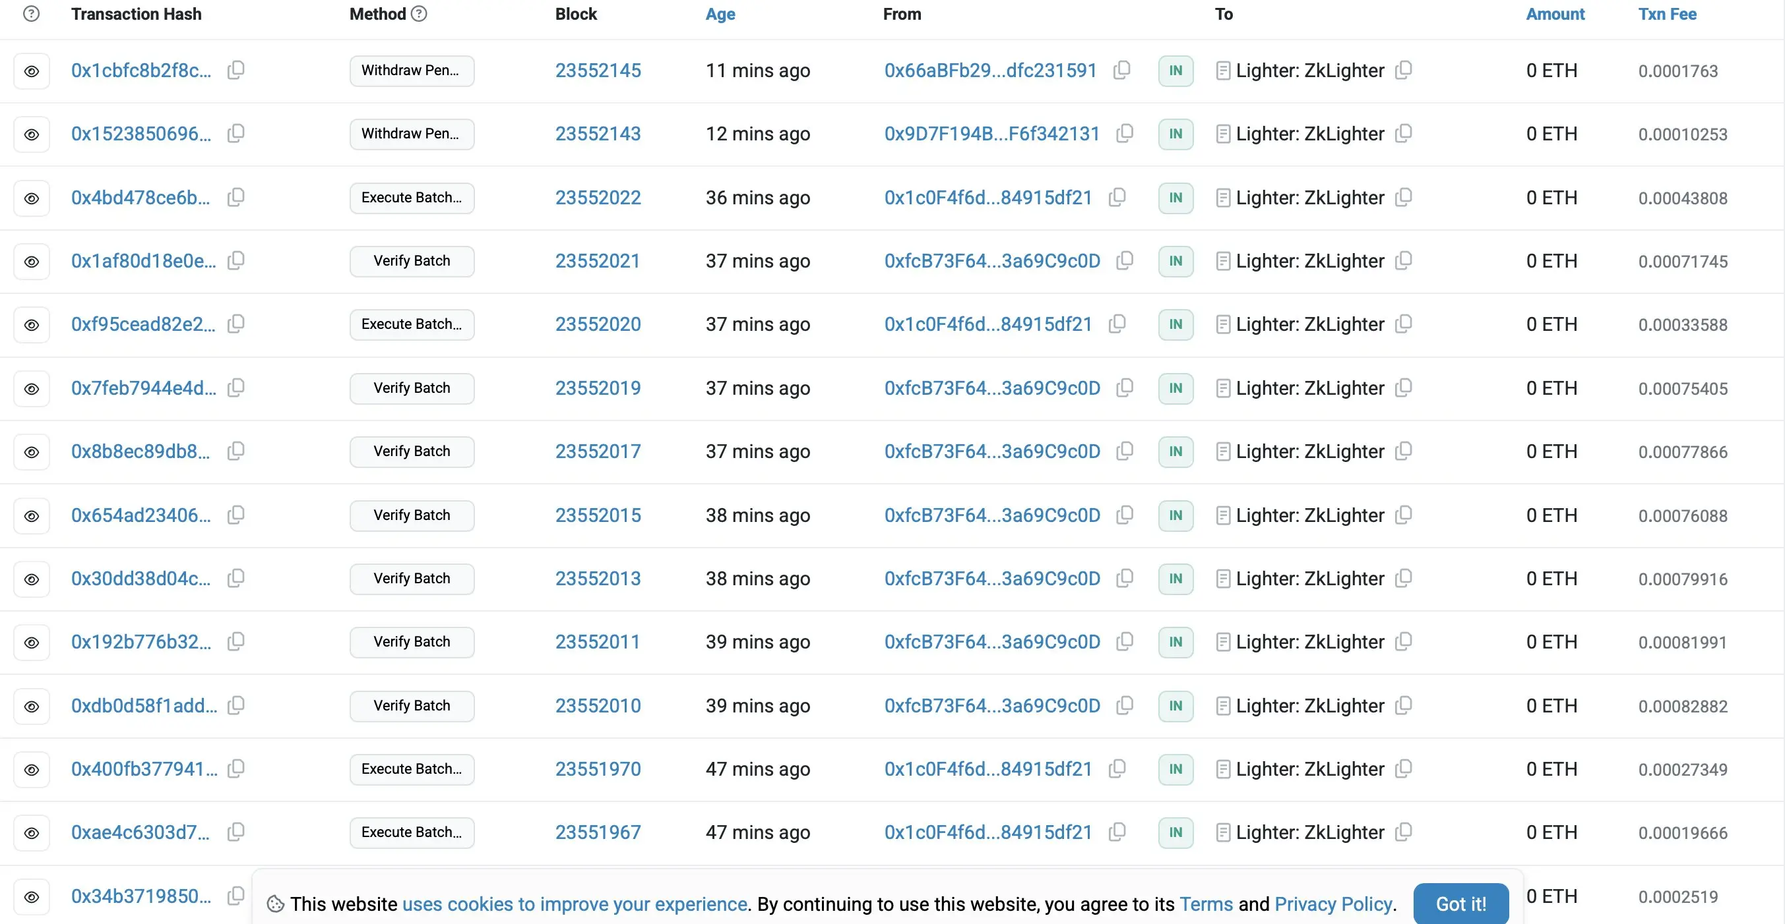Image resolution: width=1785 pixels, height=924 pixels.
Task: Copy transaction hash 0xae4c6303d7
Action: click(x=235, y=832)
